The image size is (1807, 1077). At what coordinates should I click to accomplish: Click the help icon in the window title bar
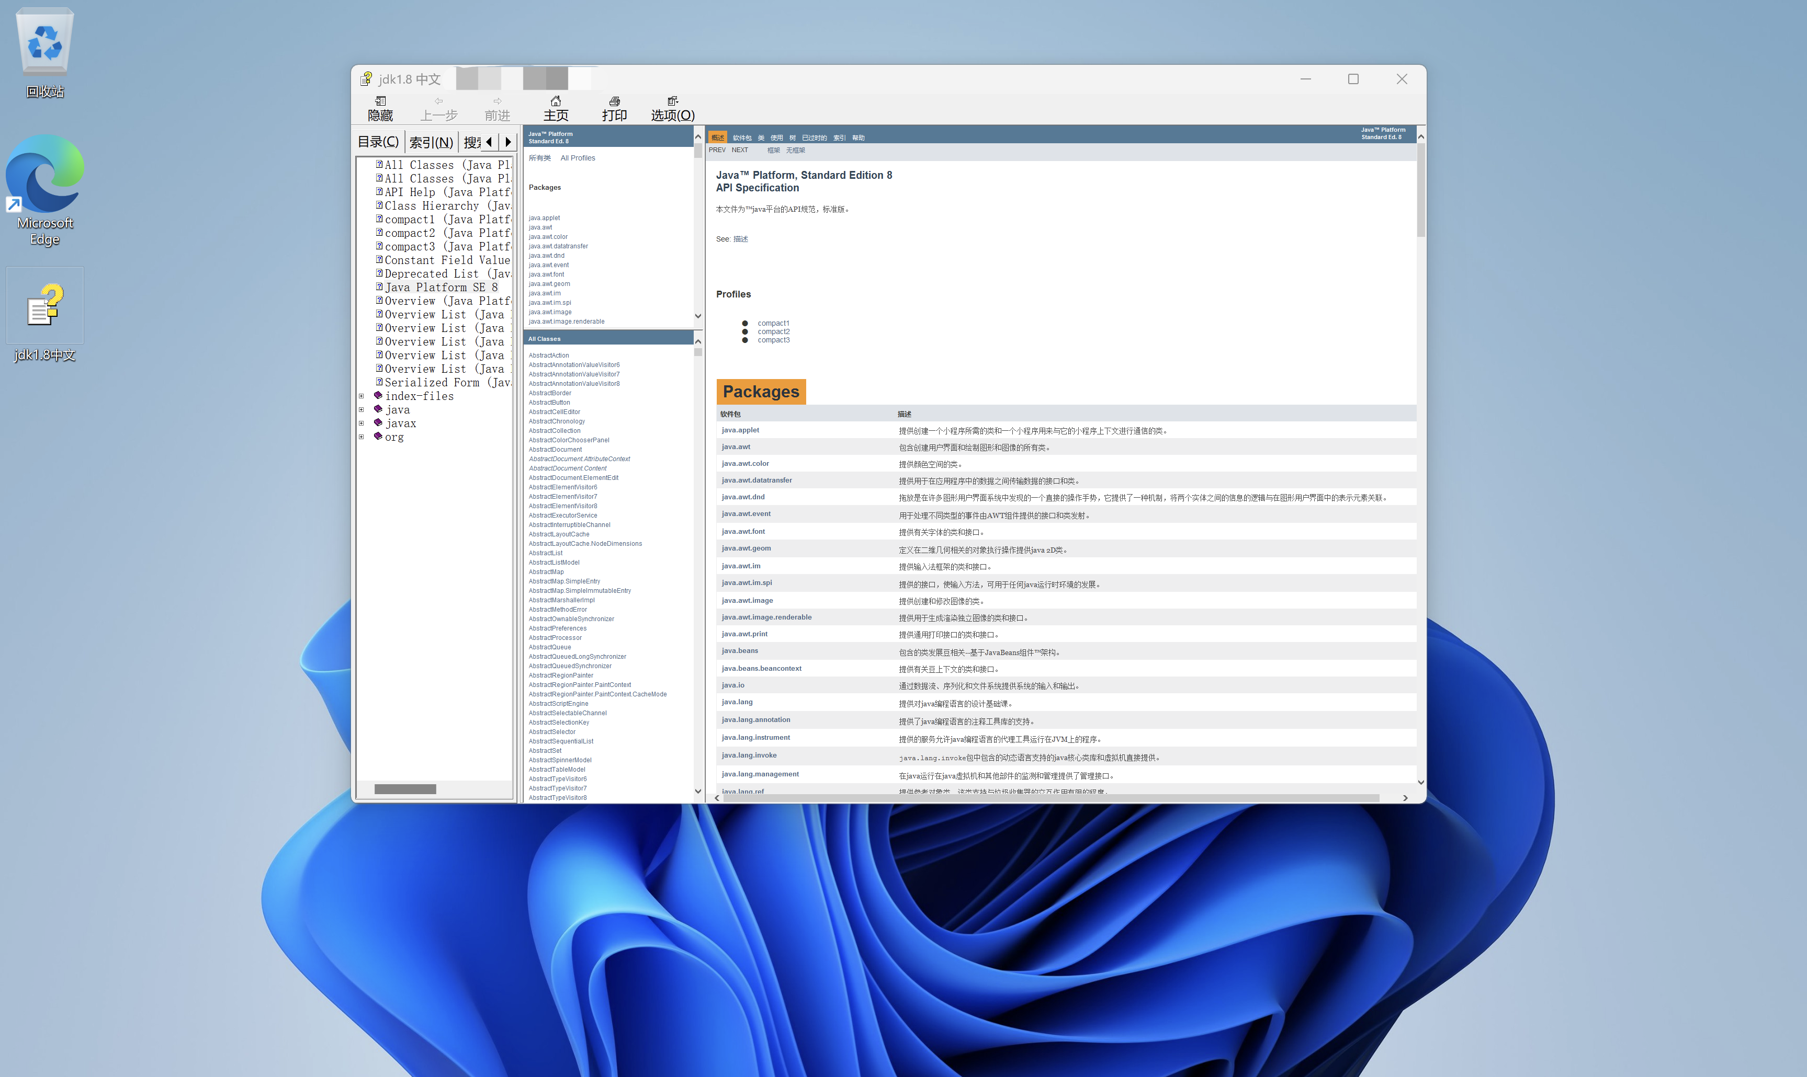[x=367, y=78]
